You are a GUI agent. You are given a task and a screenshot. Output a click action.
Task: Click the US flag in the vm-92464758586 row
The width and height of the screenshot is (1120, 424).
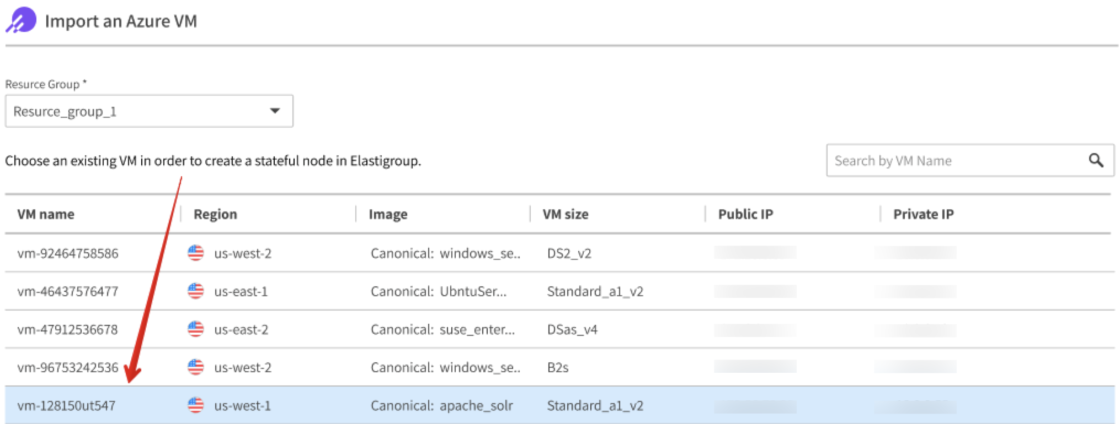[x=195, y=253]
